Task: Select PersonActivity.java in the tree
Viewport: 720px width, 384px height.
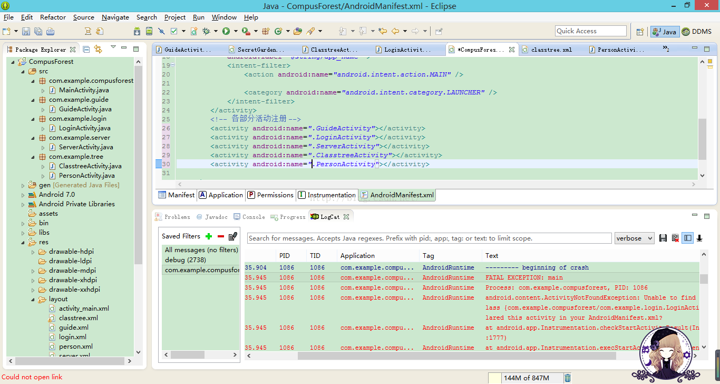Action: click(86, 176)
